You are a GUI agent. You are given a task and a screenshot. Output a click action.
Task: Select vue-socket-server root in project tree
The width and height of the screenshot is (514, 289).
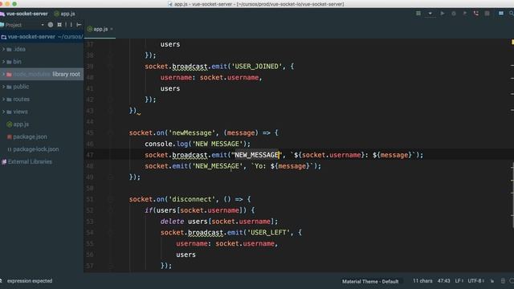pos(31,37)
